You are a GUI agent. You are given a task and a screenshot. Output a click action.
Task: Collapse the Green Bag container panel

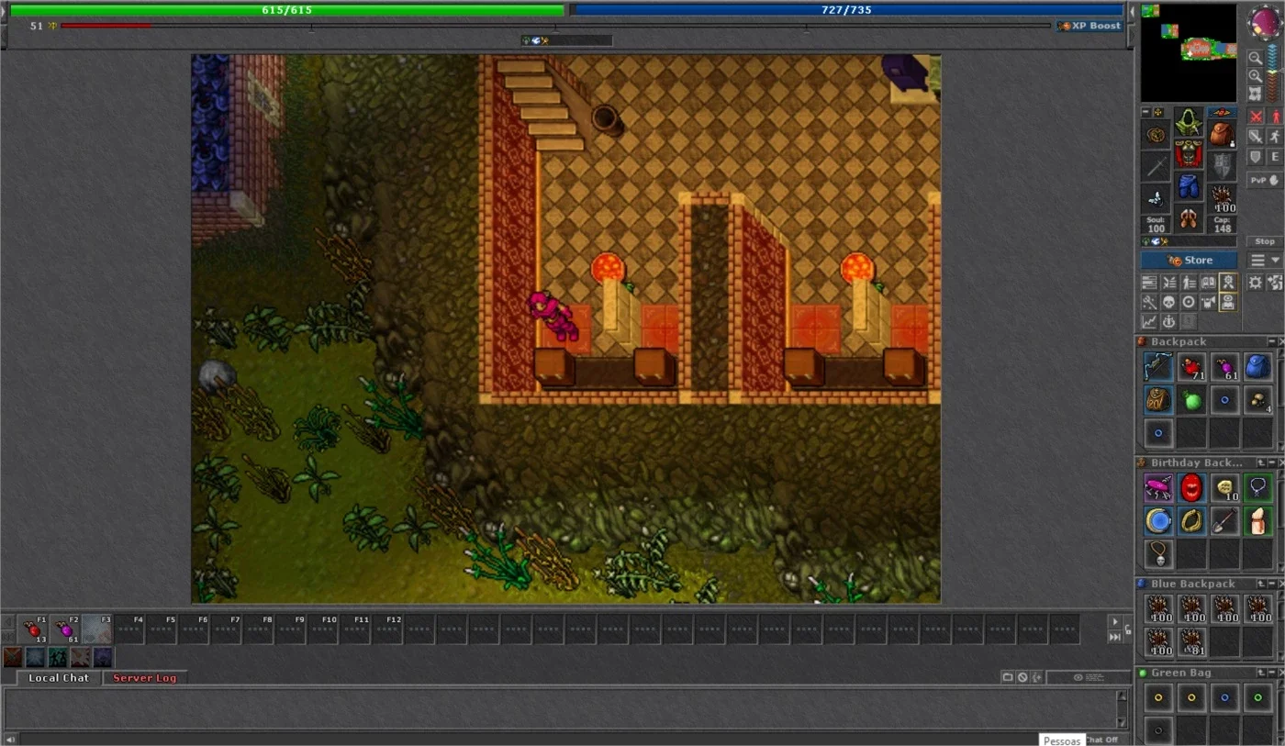click(1271, 674)
